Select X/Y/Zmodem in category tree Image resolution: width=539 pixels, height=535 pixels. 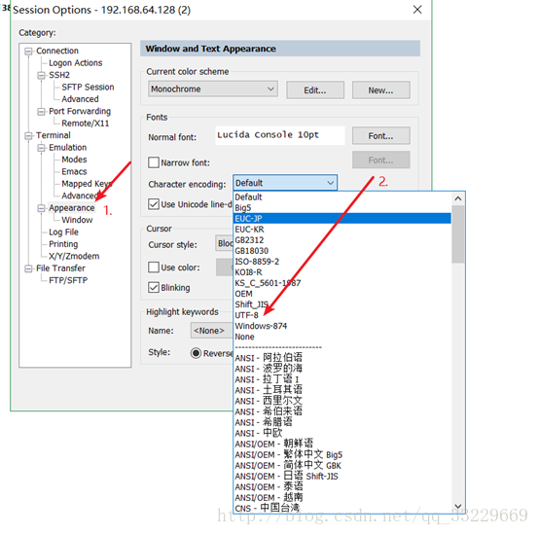74,257
